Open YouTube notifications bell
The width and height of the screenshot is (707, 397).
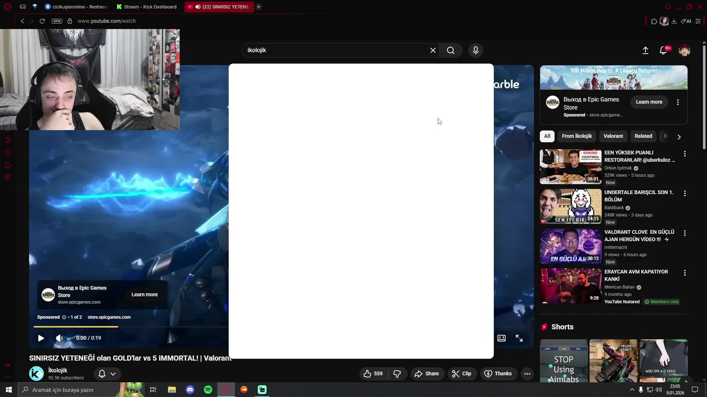664,50
